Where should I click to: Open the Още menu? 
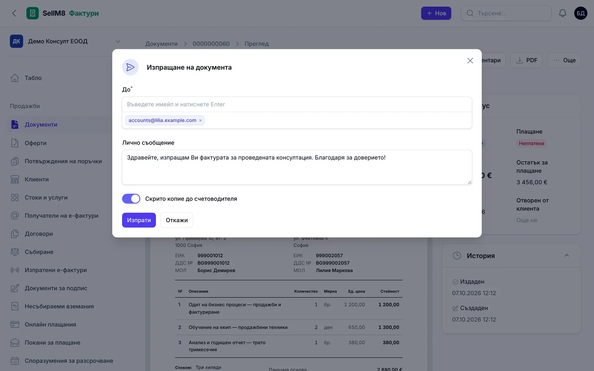coord(564,60)
